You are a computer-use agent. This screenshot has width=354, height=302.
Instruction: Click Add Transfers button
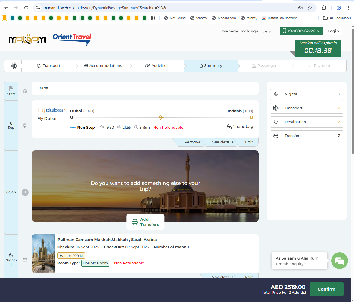(x=145, y=222)
